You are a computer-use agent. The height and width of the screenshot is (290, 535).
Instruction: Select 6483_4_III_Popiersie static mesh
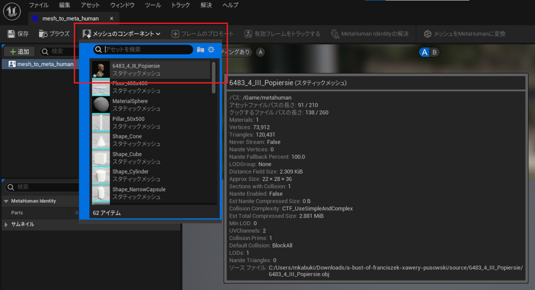click(151, 70)
